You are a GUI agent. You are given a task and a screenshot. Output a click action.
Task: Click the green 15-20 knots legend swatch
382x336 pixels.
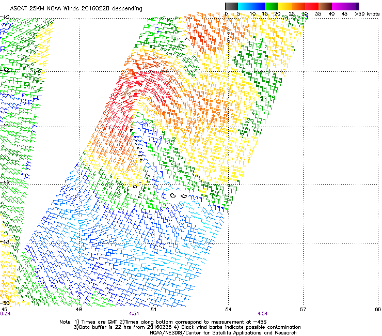pyautogui.click(x=272, y=6)
